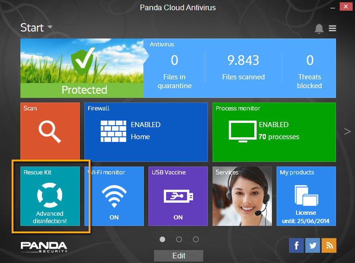The image size is (355, 263).
Task: Select the first page indicator dot
Action: (x=162, y=239)
